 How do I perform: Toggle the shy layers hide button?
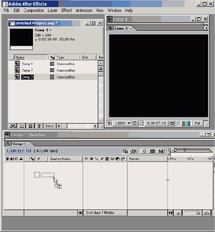[x=144, y=151]
